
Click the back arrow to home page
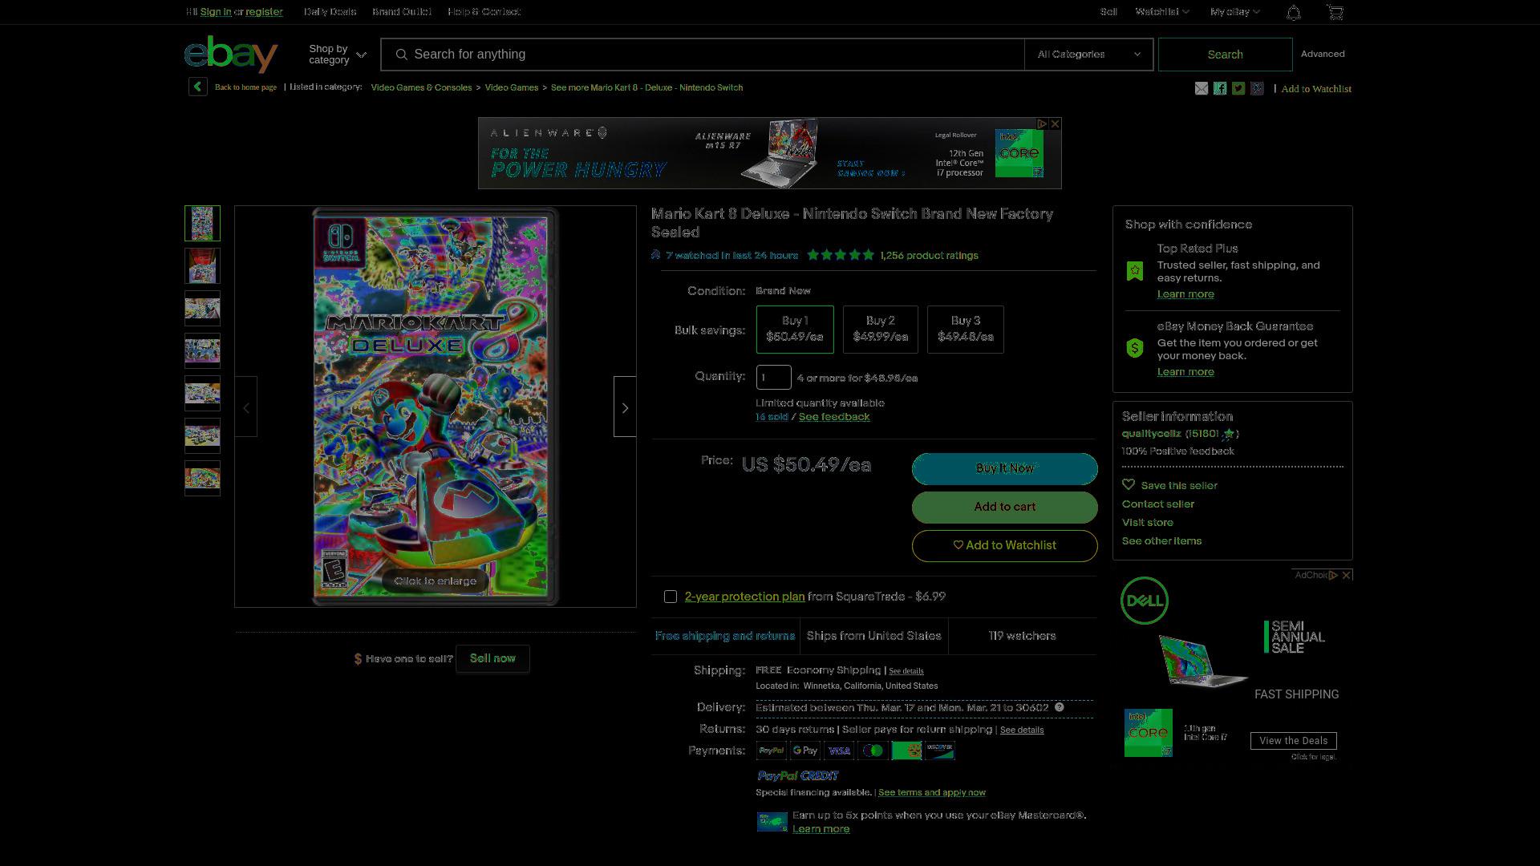pos(198,87)
